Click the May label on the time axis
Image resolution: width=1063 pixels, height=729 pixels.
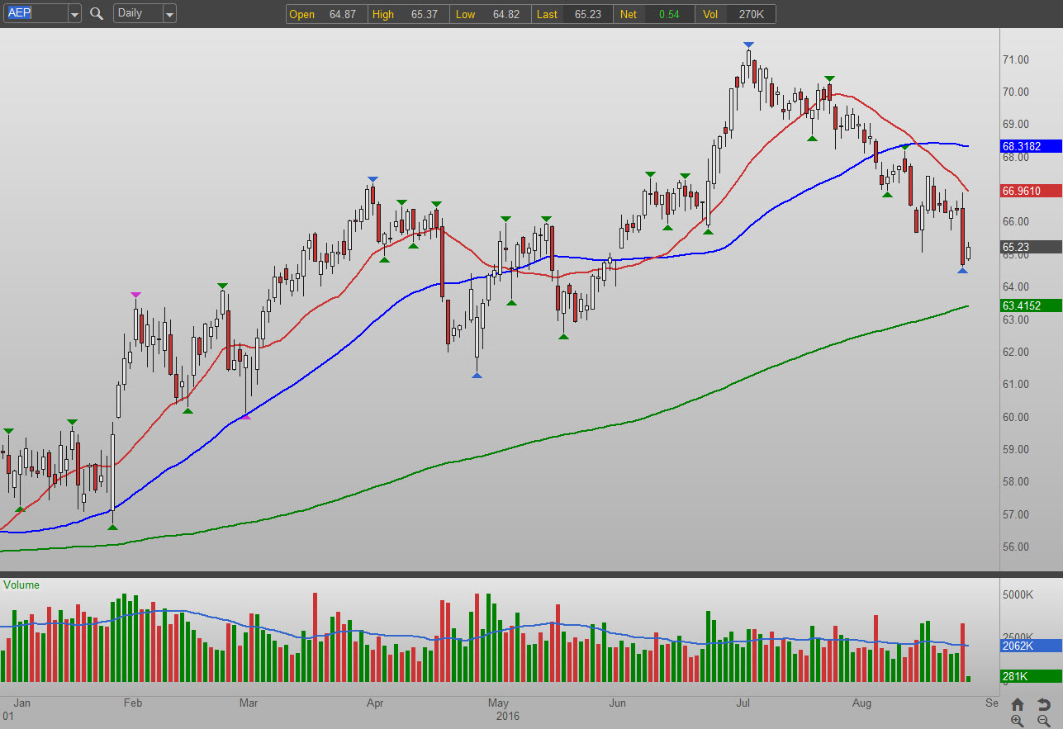coord(497,703)
